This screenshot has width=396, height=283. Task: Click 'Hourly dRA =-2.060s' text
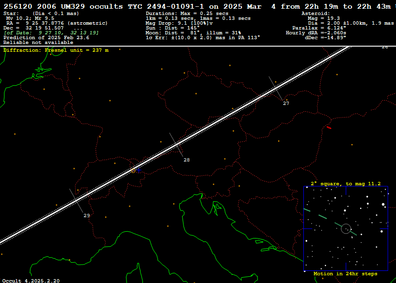pyautogui.click(x=316, y=33)
